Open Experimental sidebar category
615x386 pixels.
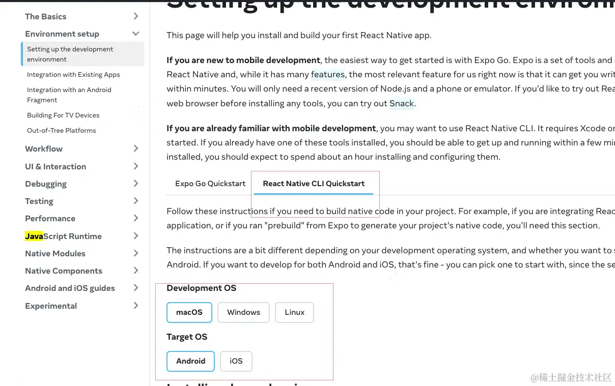[51, 306]
